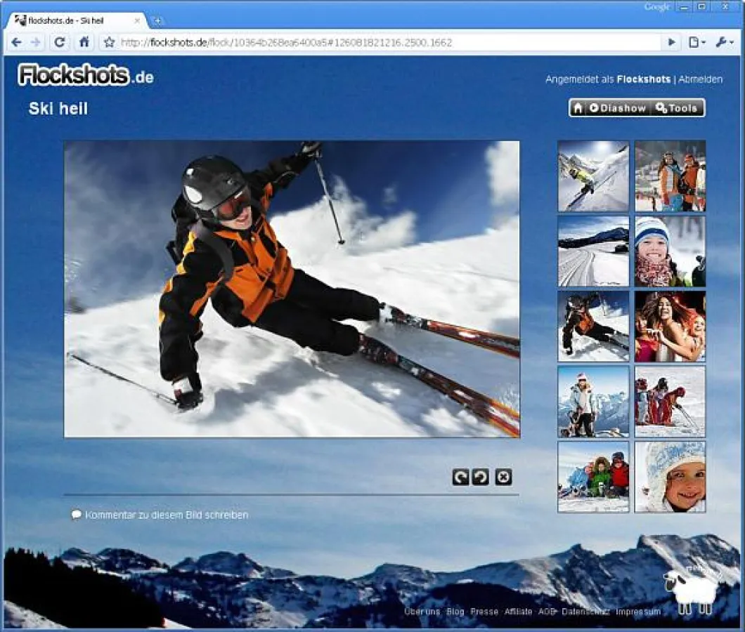Open a new browser tab
This screenshot has height=632, width=745.
click(158, 21)
